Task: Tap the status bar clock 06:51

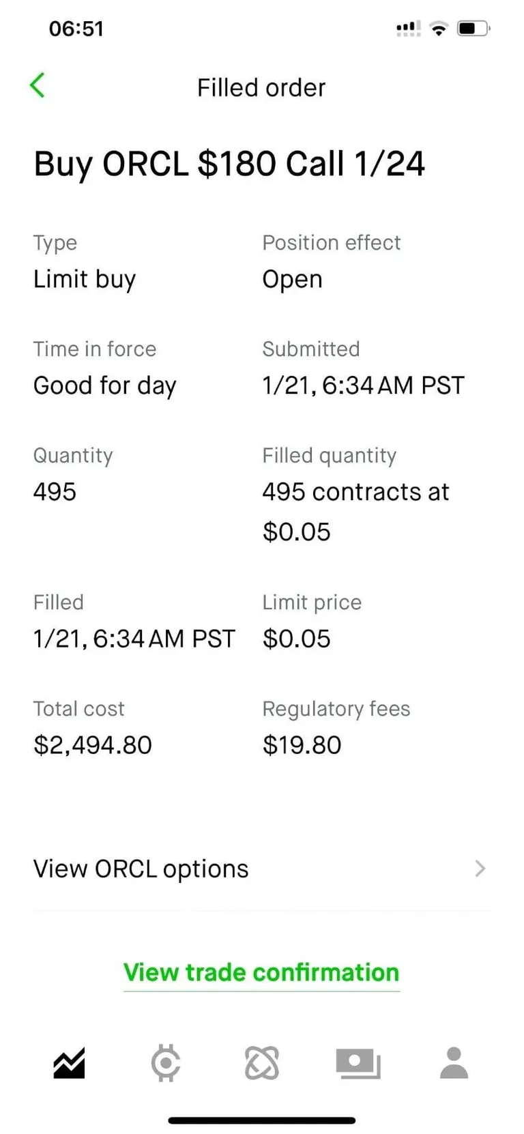Action: 76,29
